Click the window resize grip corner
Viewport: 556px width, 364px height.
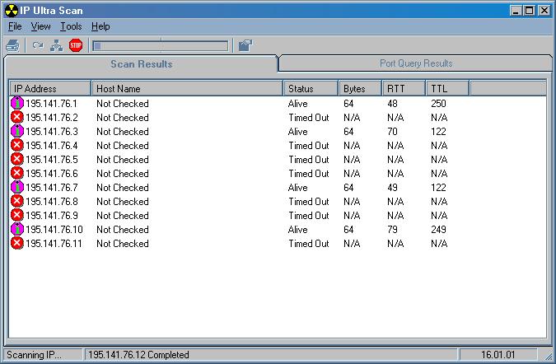[549, 356]
